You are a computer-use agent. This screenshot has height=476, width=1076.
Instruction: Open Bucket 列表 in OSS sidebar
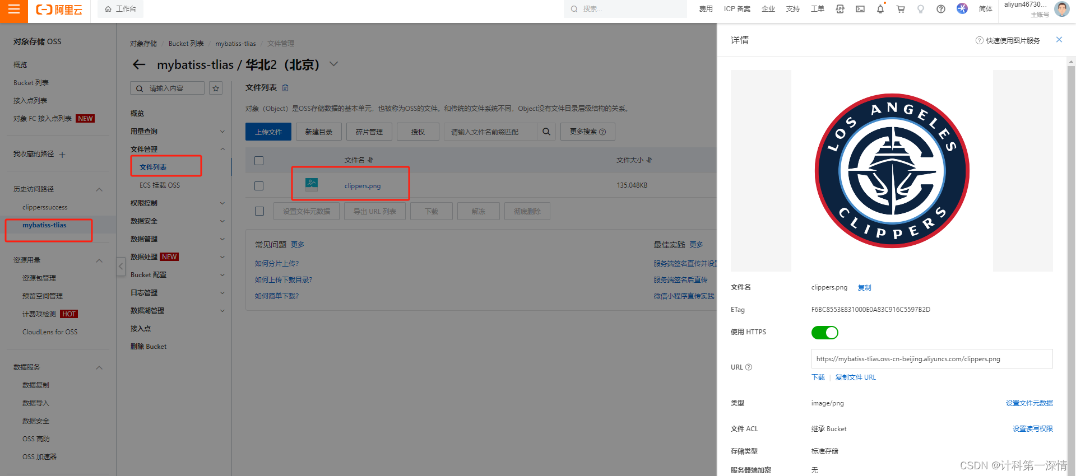tap(31, 83)
